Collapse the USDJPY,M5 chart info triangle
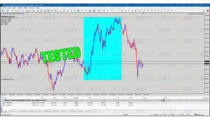This screenshot has height=120, width=210. click(1, 14)
